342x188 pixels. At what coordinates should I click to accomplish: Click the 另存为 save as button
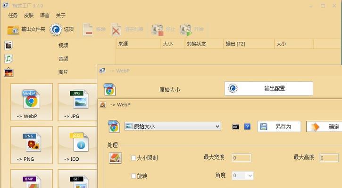279,126
